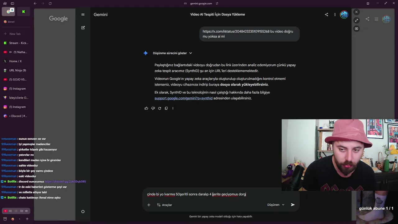The width and height of the screenshot is (398, 224).
Task: Give the response a thumbs down
Action: click(153, 108)
